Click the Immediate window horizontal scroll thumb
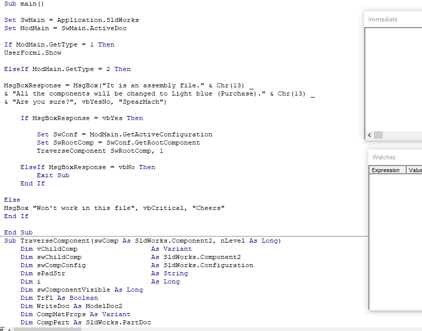The image size is (422, 331). pos(378,135)
